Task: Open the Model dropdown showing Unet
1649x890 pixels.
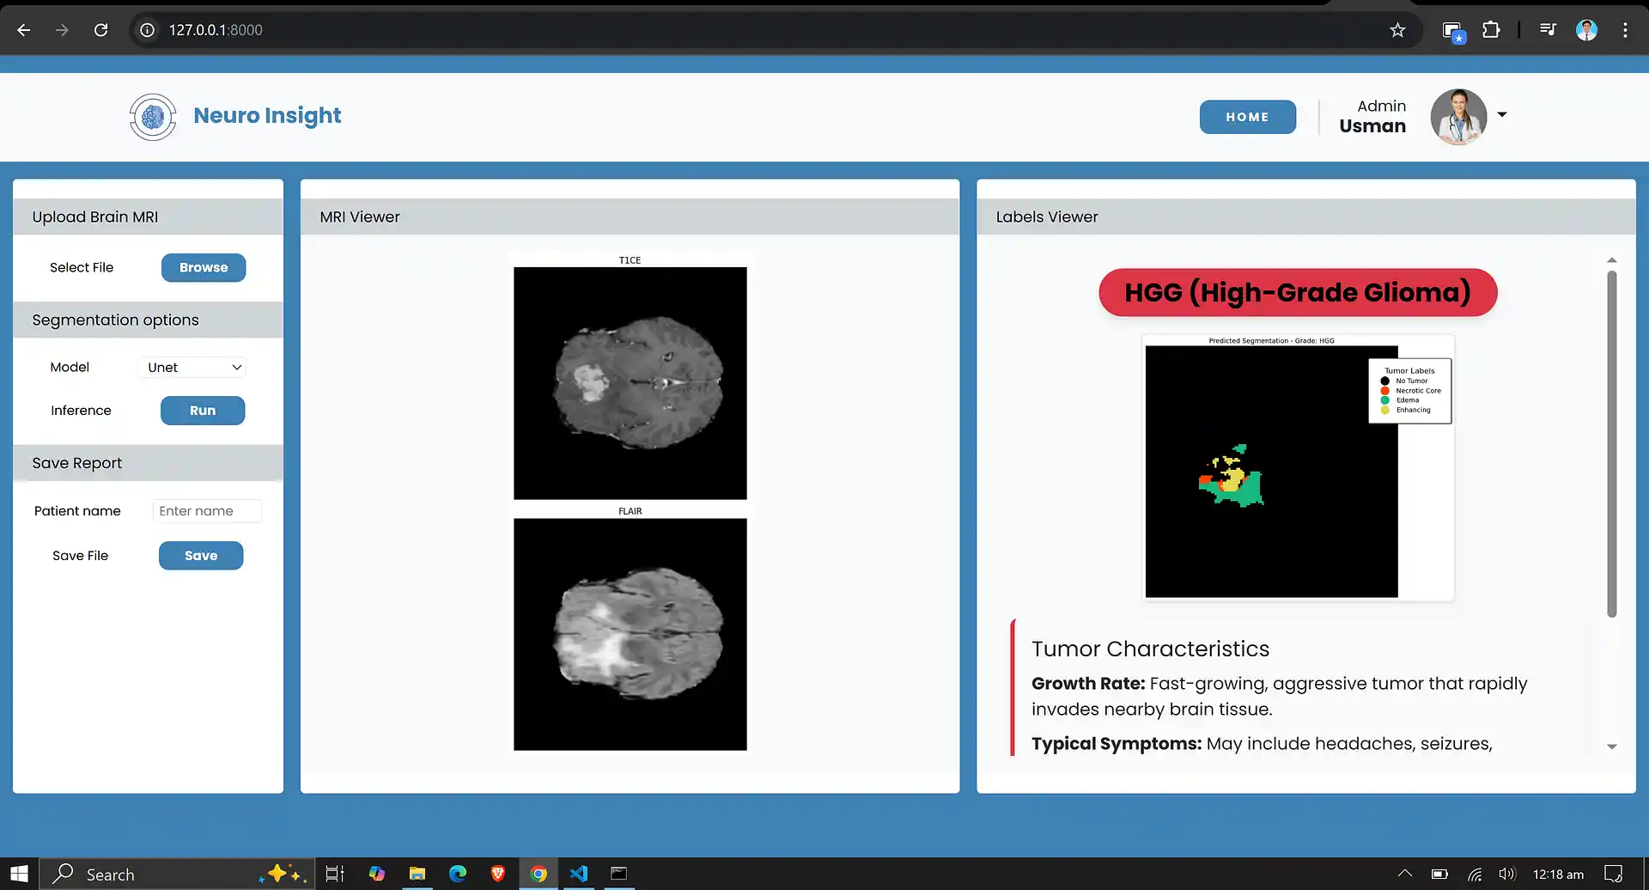Action: point(192,368)
